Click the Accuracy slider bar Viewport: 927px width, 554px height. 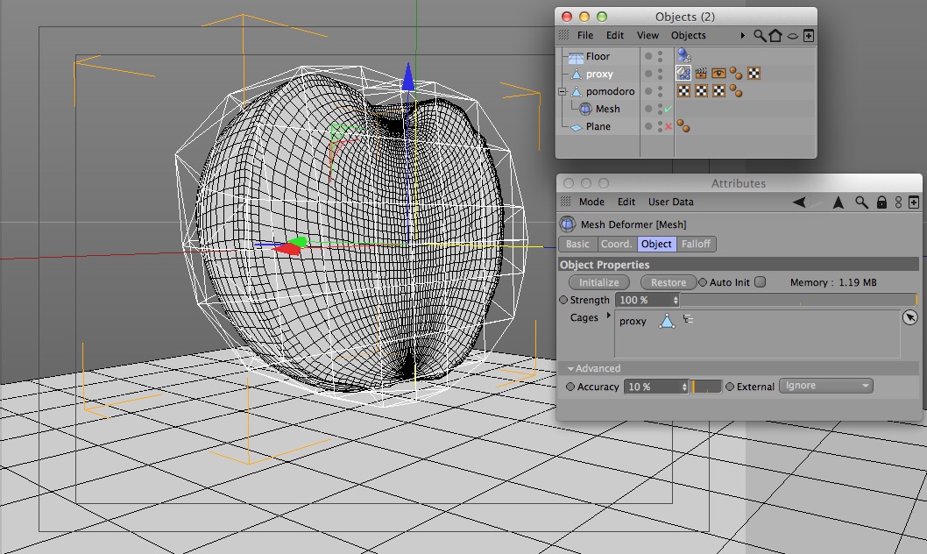click(x=706, y=387)
